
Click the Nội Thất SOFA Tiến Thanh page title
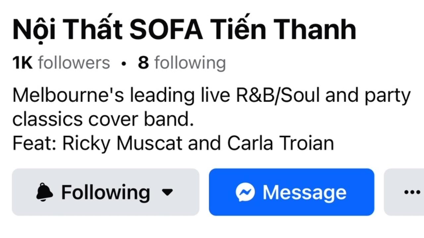[x=184, y=29]
